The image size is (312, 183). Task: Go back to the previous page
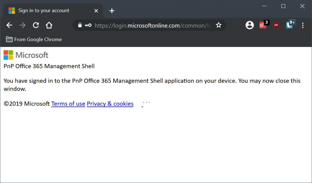click(9, 25)
